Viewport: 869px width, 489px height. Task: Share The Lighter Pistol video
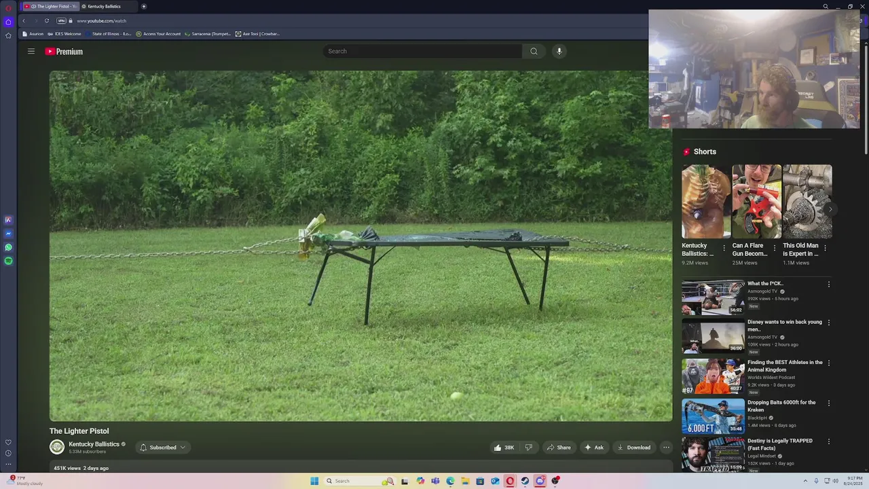coord(559,448)
